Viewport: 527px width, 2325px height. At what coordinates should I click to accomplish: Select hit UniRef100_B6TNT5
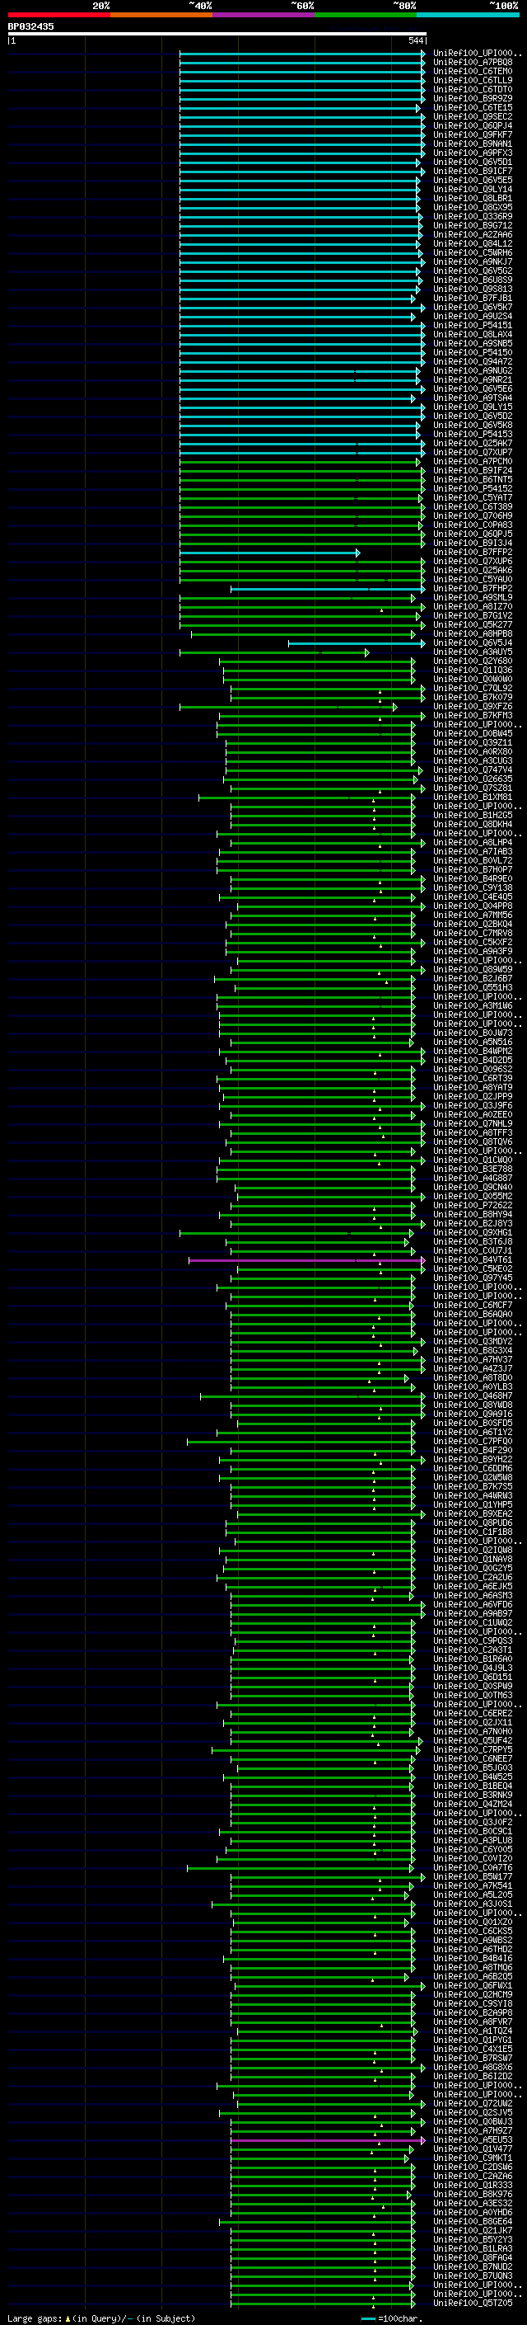(472, 479)
